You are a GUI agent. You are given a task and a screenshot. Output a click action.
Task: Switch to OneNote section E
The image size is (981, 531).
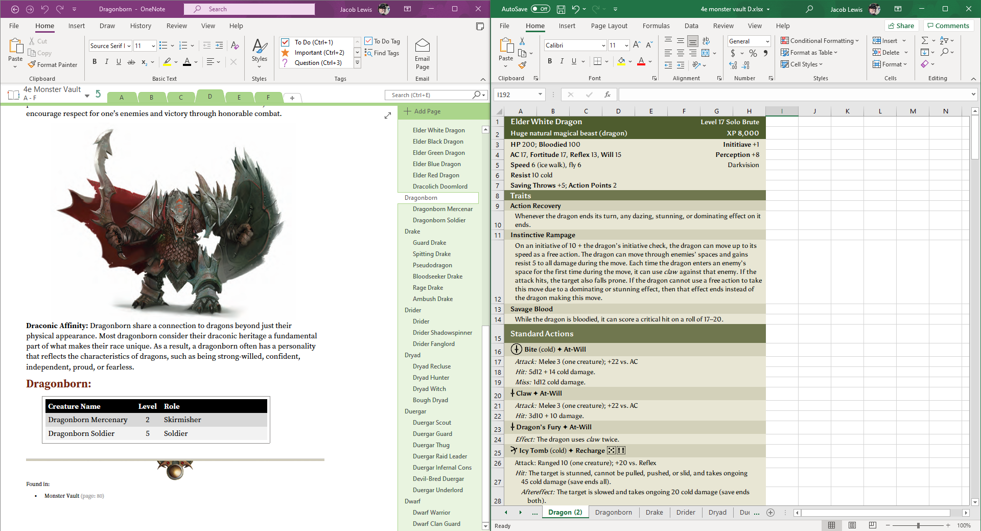(239, 97)
